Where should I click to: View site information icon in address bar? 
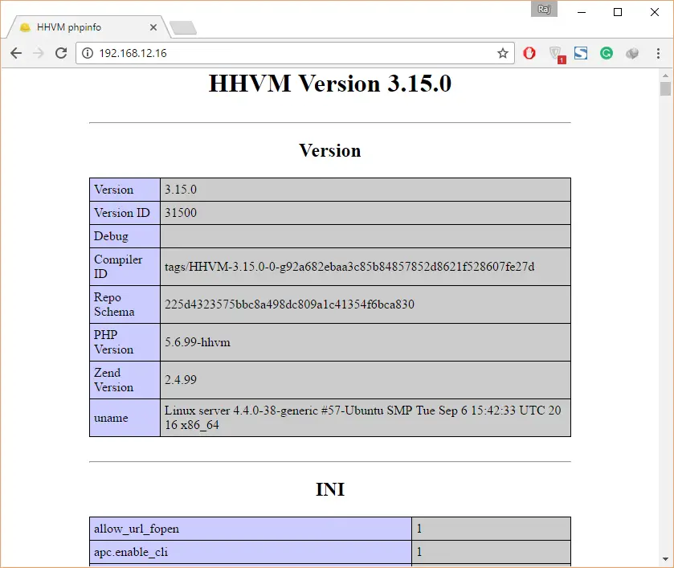[x=88, y=53]
